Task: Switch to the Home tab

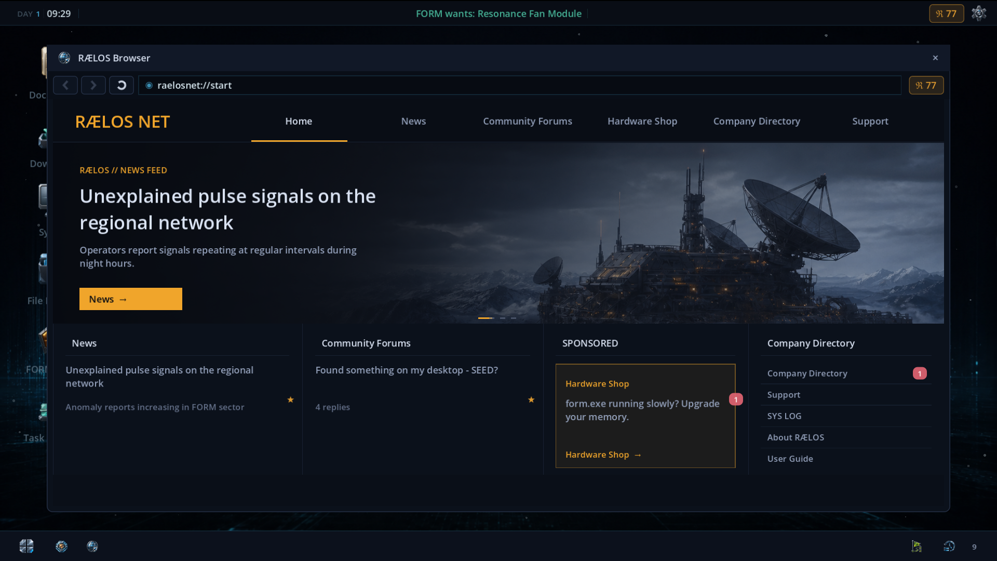Action: 299,121
